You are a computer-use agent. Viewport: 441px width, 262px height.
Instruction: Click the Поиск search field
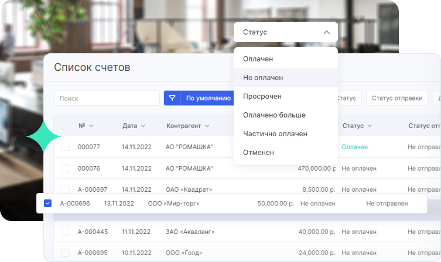pyautogui.click(x=107, y=98)
